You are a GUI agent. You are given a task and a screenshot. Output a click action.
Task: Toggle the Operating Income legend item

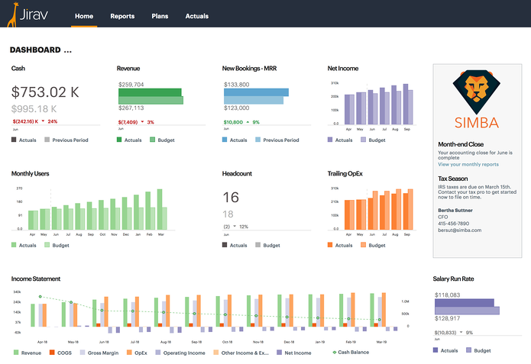180,353
